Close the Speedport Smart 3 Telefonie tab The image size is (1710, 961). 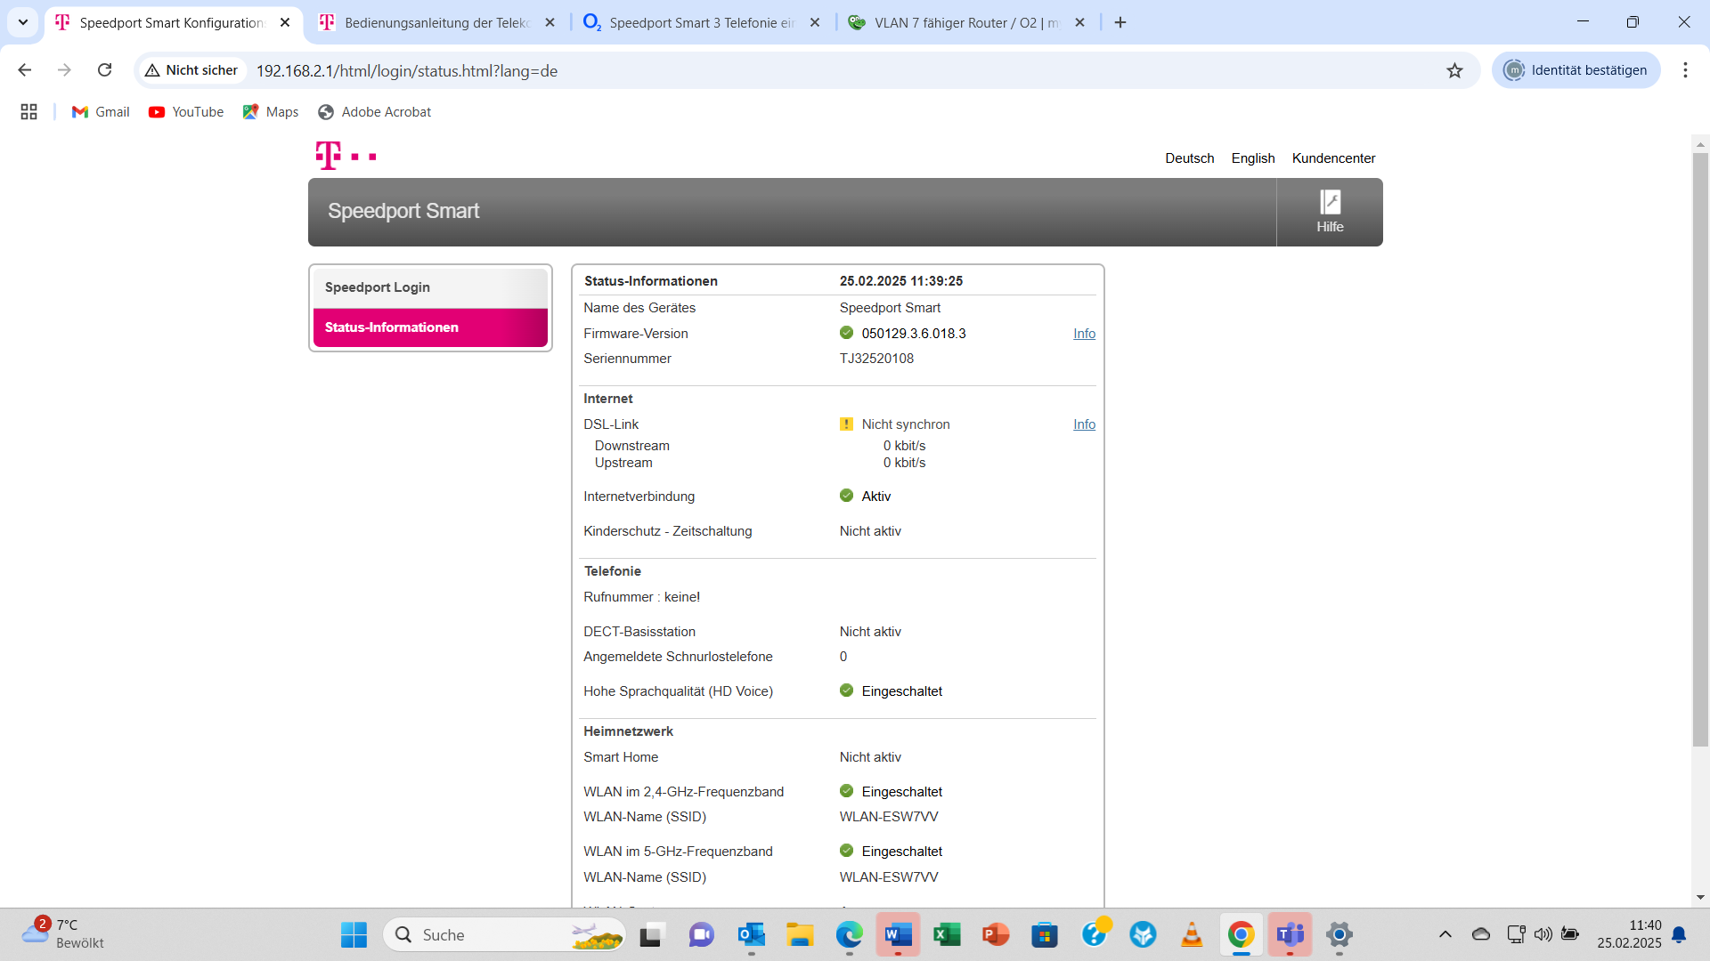[815, 23]
